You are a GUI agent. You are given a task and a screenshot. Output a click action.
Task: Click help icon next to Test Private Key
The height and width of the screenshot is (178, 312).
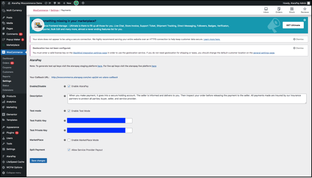tap(65, 130)
